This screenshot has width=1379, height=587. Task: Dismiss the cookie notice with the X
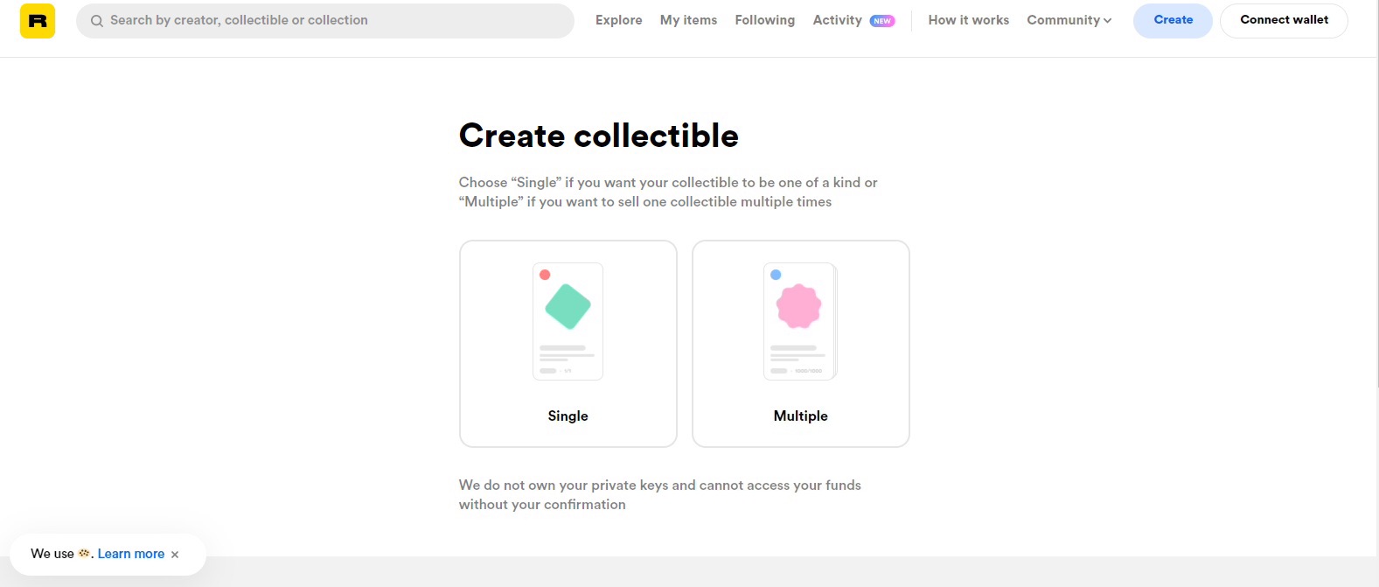[175, 555]
